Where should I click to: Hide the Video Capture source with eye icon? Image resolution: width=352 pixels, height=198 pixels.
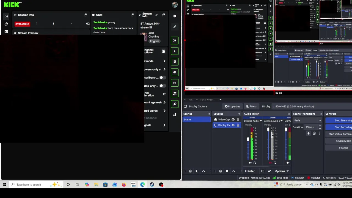pos(233,120)
